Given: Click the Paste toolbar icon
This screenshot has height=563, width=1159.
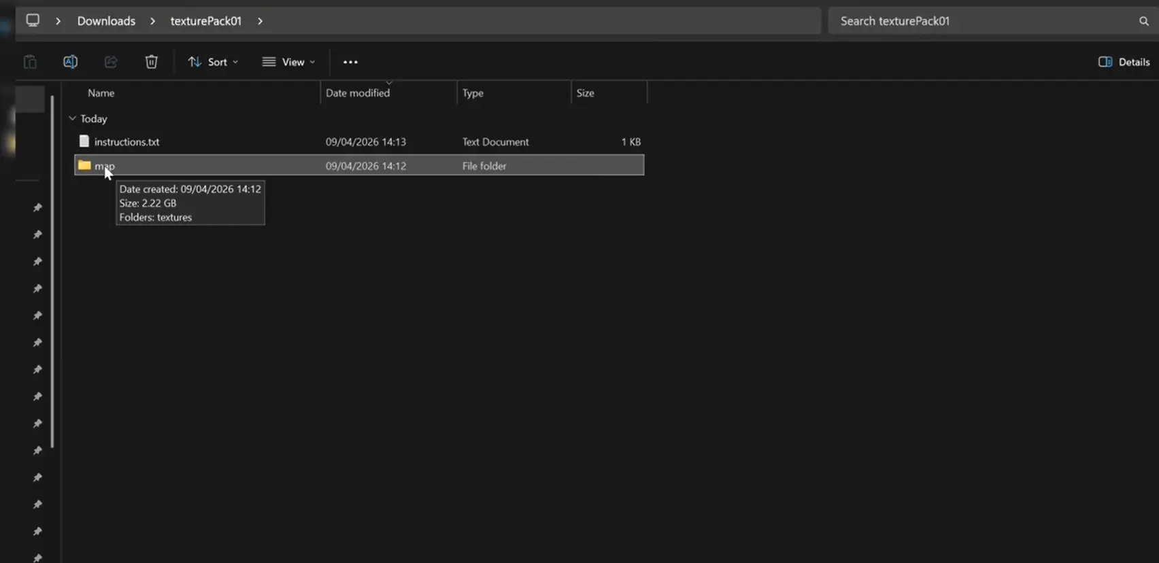Looking at the screenshot, I should (x=30, y=62).
